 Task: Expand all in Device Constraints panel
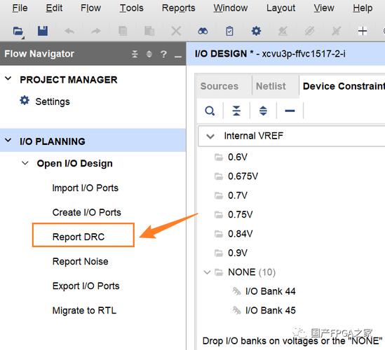coord(263,111)
